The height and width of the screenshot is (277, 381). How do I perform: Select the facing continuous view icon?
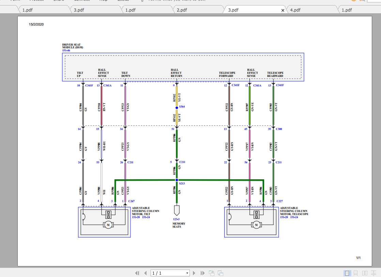(373, 273)
